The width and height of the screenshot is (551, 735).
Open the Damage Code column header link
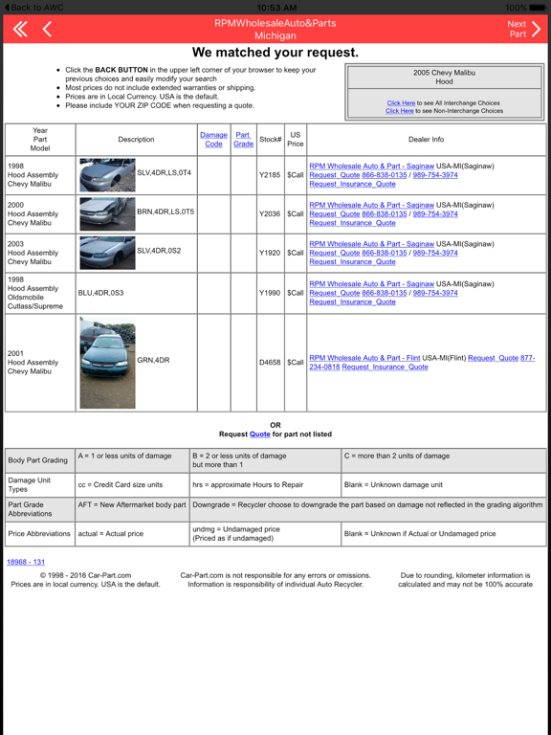click(x=213, y=139)
